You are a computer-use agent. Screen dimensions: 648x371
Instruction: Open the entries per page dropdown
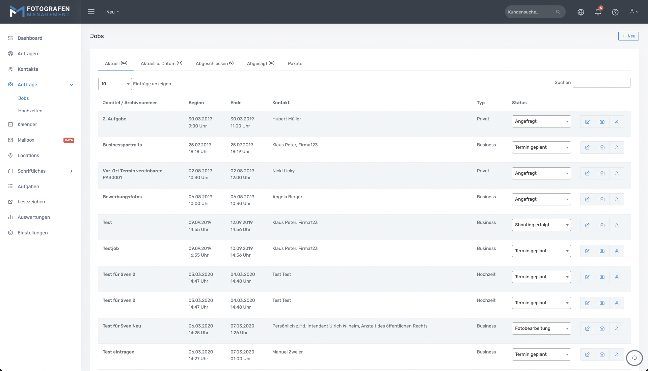(115, 84)
